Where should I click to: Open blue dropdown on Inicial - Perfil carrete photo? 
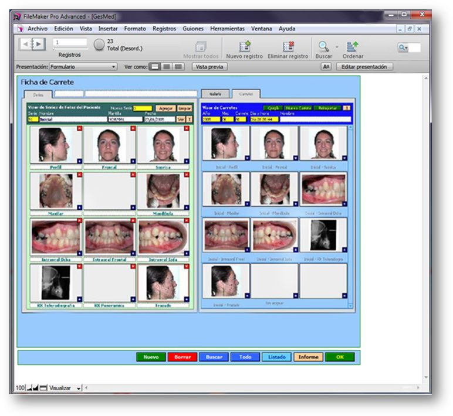click(247, 158)
